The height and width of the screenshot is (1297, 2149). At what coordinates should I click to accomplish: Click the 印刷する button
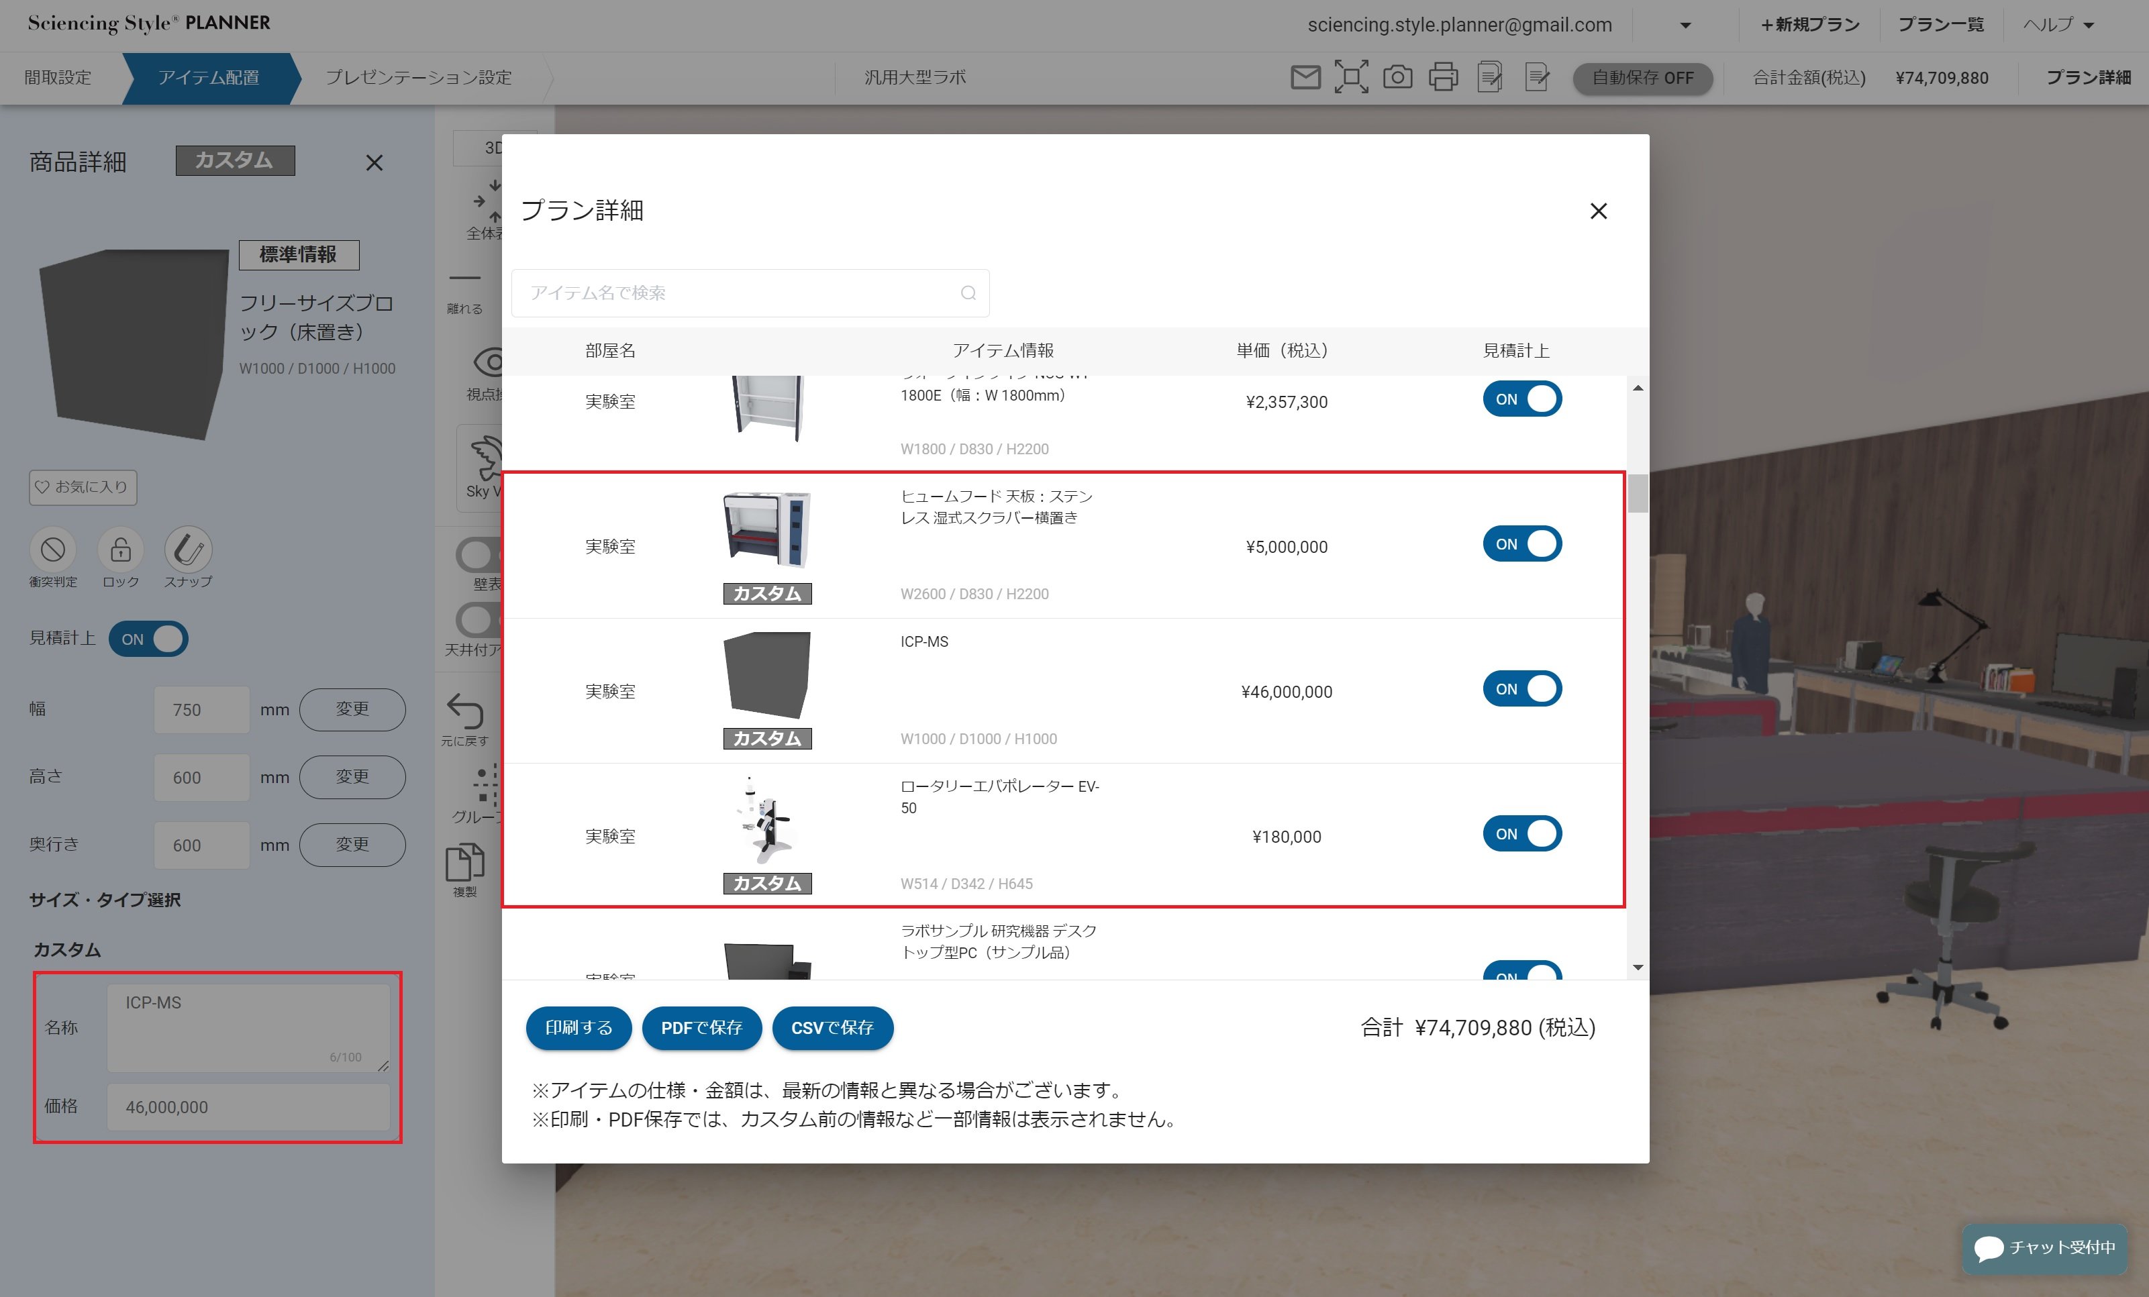[579, 1029]
